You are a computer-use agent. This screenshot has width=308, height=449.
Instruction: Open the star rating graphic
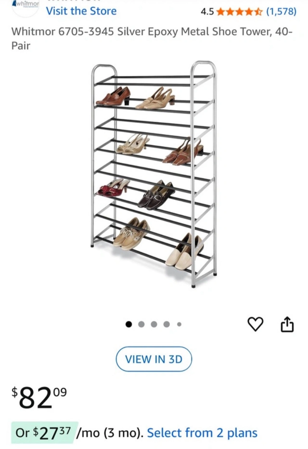tap(239, 12)
